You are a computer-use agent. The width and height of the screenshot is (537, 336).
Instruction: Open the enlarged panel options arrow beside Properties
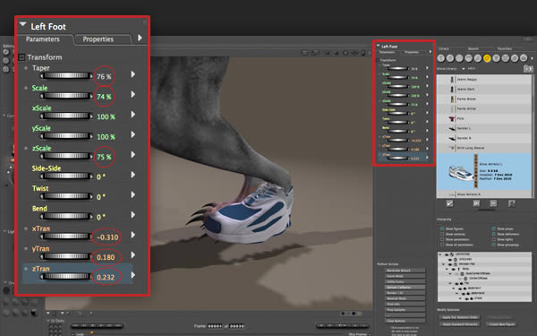(140, 38)
